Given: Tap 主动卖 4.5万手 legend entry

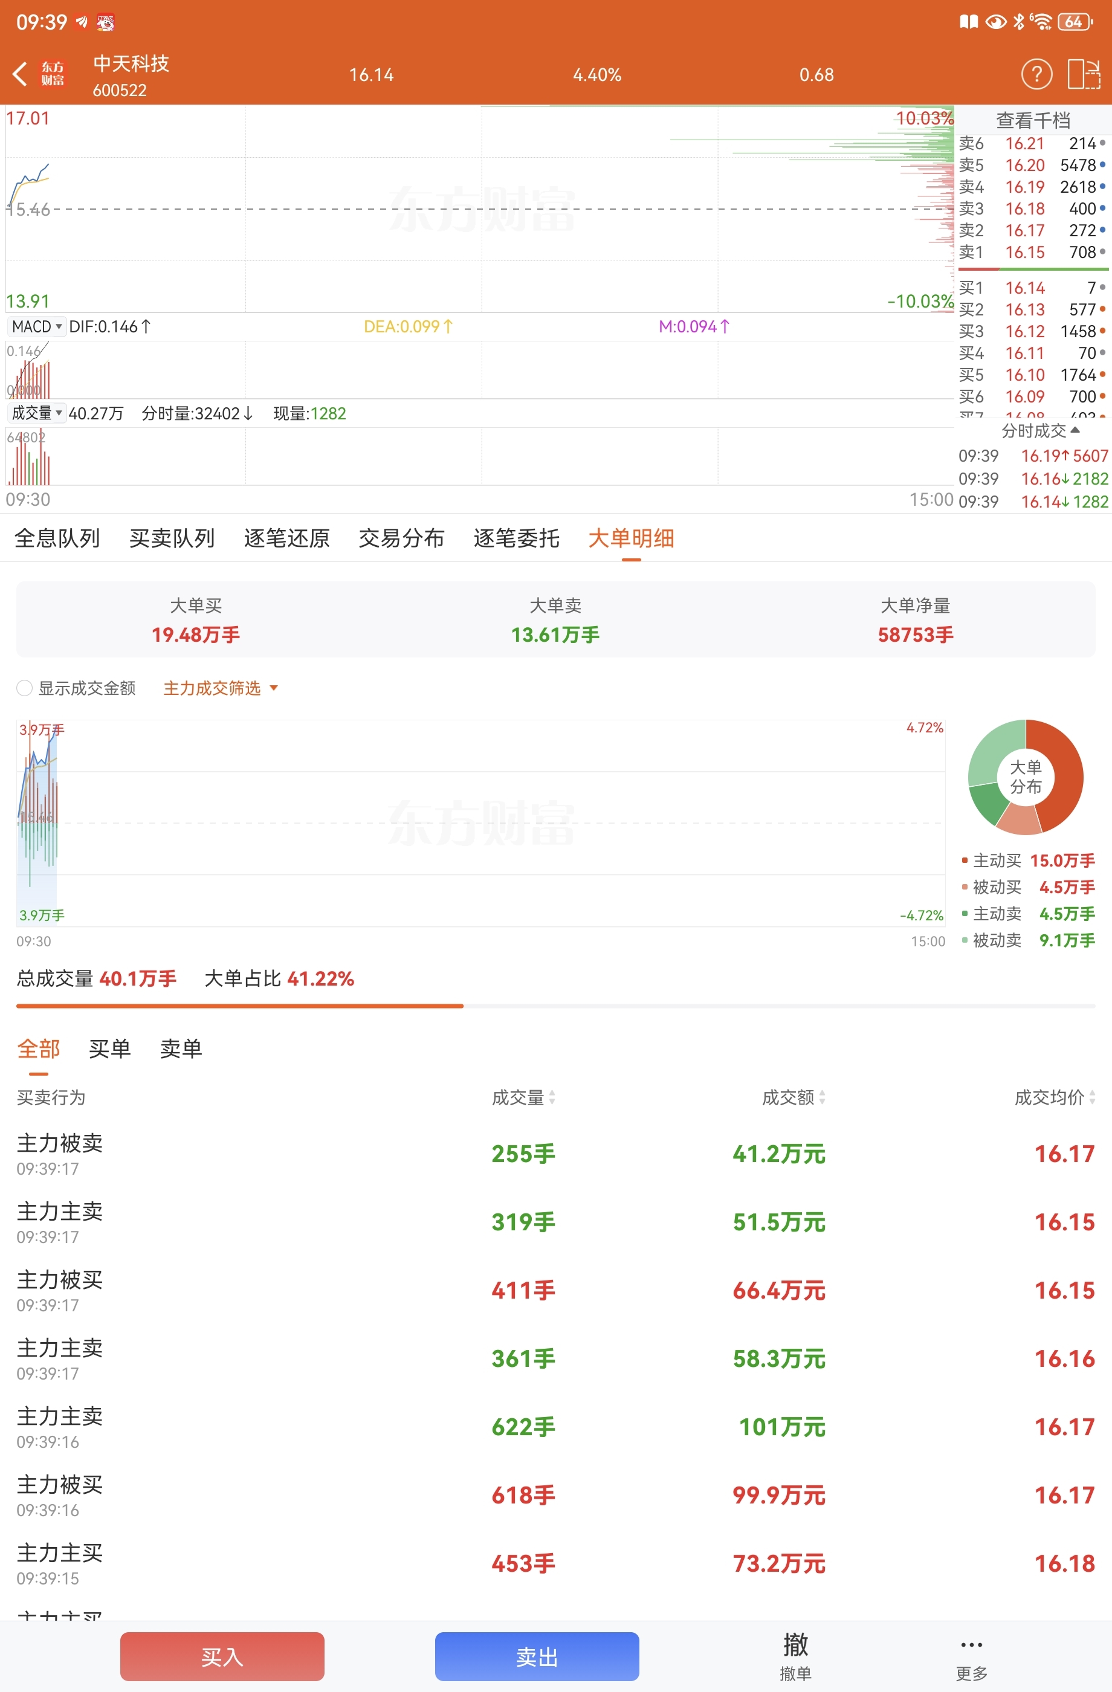Looking at the screenshot, I should point(1028,914).
